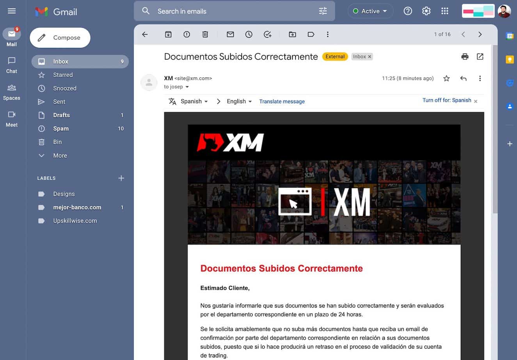Go to the newer email arrow
Screen dimensions: 517x360
coord(463,34)
